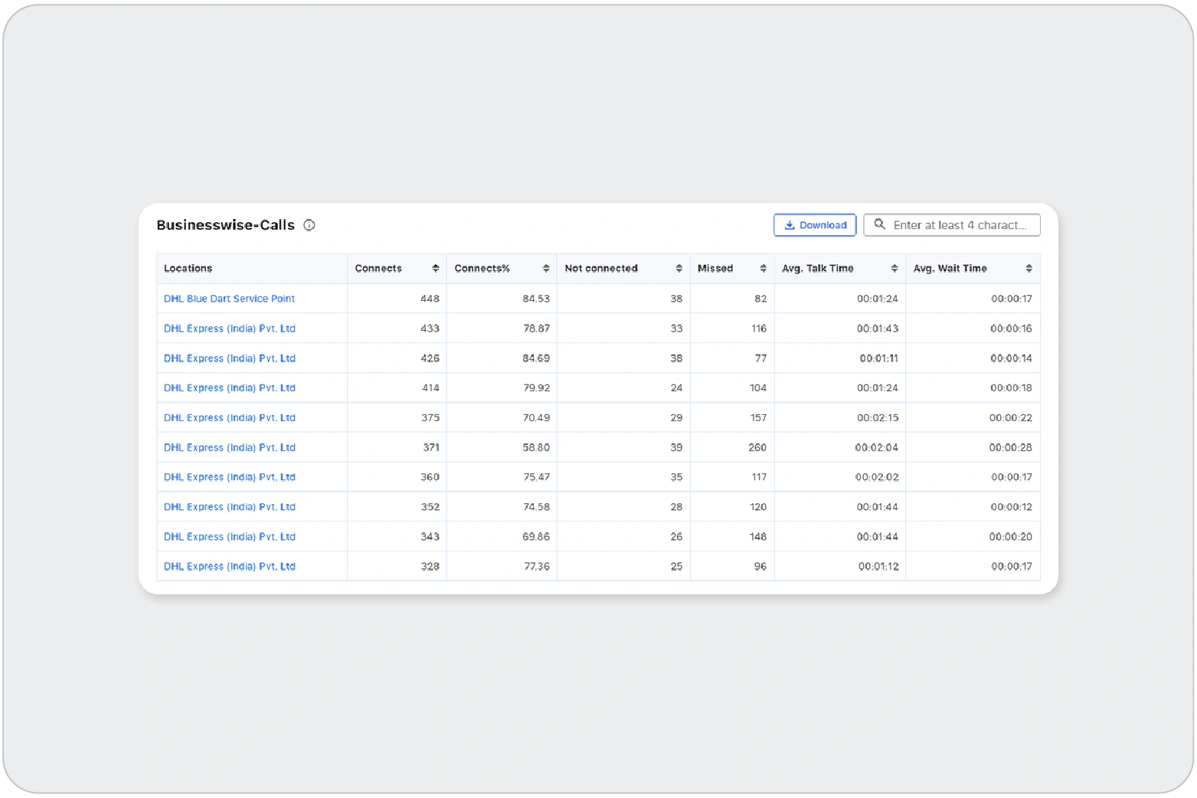The width and height of the screenshot is (1197, 798).
Task: Sort by Not connected column arrows
Action: (679, 269)
